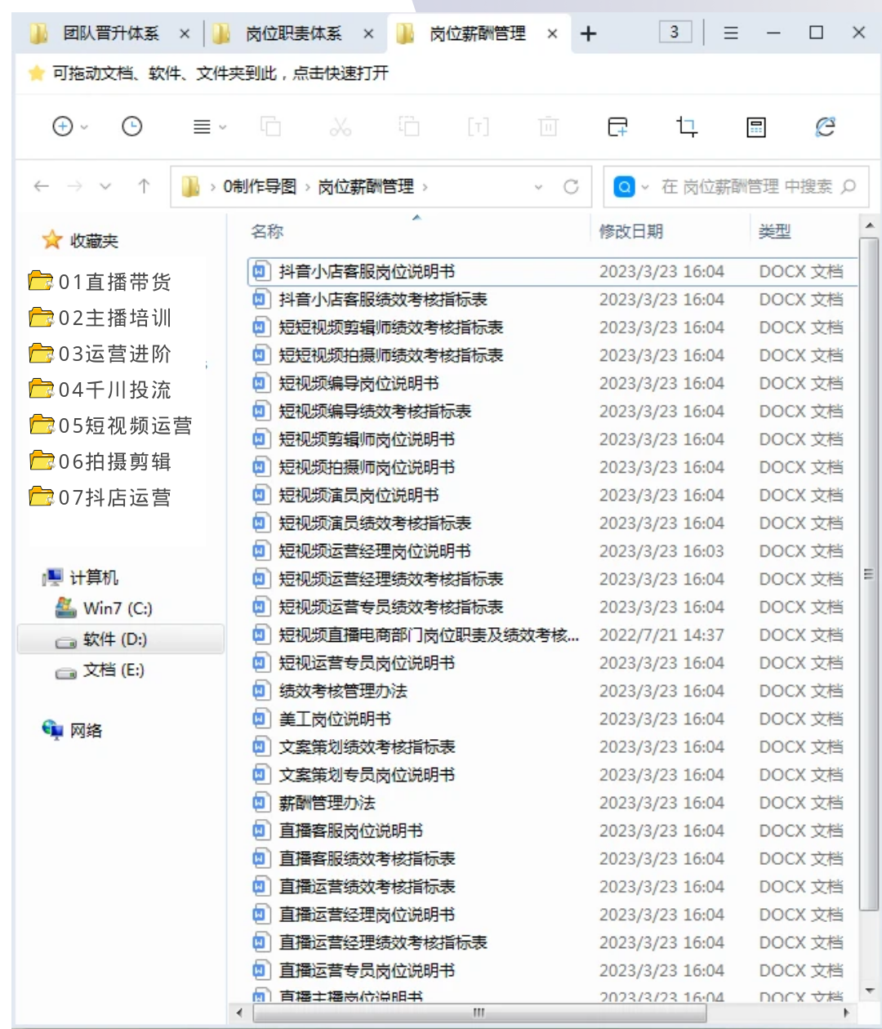This screenshot has height=1029, width=882.
Task: Click the 网络 network item
Action: click(72, 730)
